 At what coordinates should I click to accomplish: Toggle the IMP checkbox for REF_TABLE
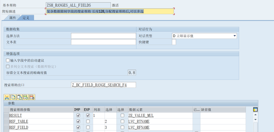78,121
